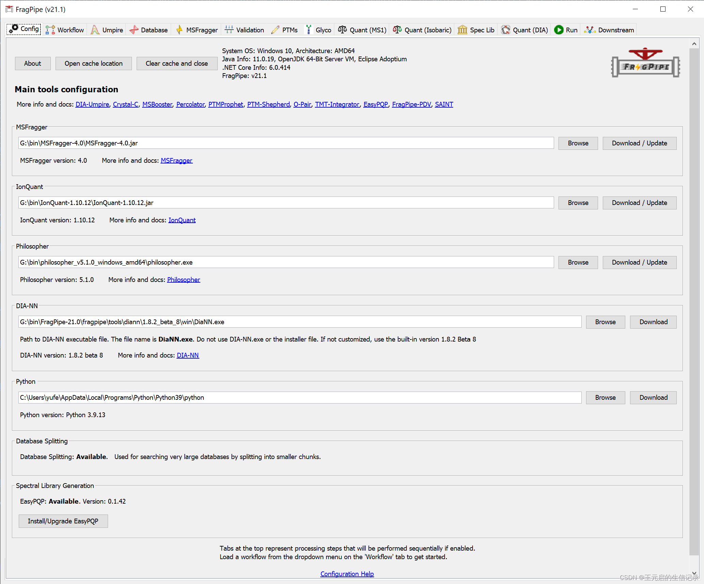Open the Umpire tab via its icon
704x584 pixels.
pyautogui.click(x=95, y=30)
